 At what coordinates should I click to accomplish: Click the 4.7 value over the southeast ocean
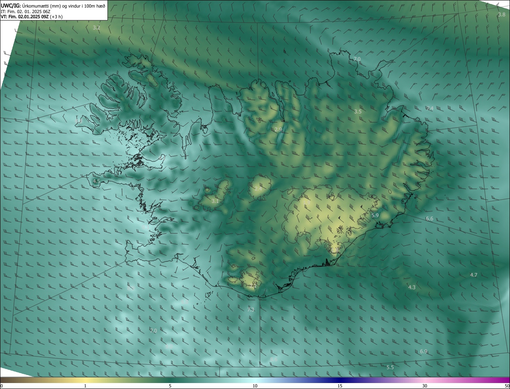click(474, 275)
